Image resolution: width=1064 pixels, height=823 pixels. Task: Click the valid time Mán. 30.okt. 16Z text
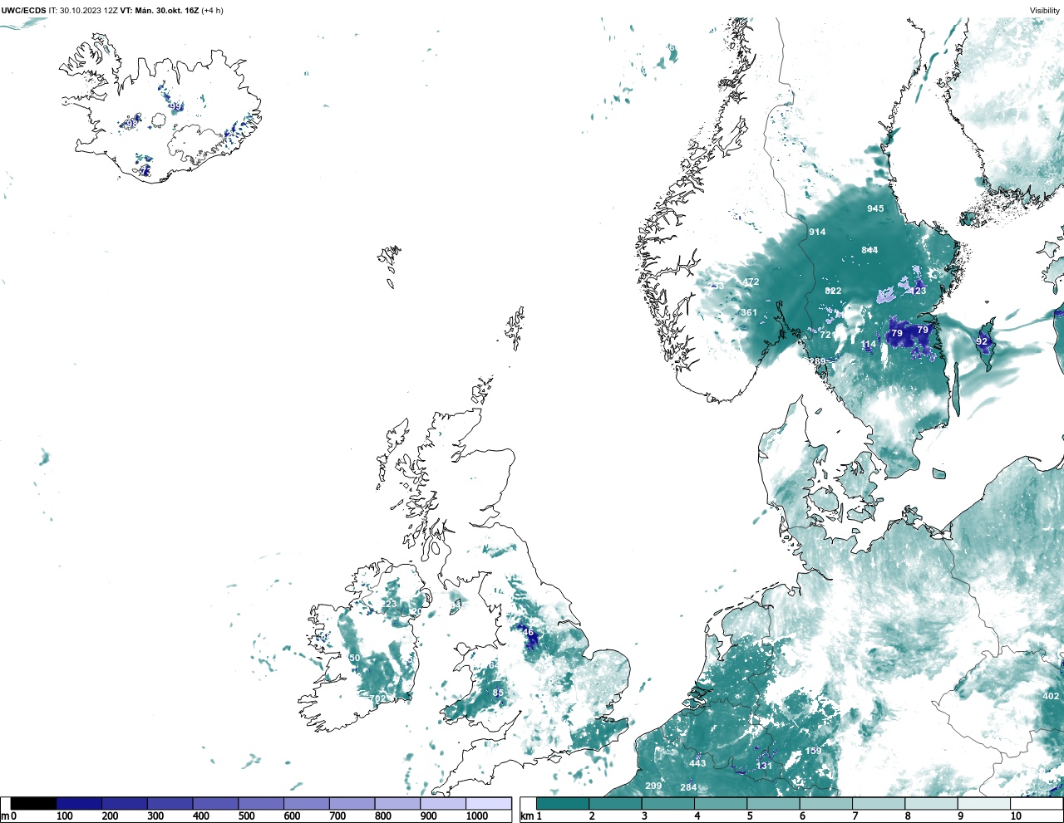click(166, 10)
